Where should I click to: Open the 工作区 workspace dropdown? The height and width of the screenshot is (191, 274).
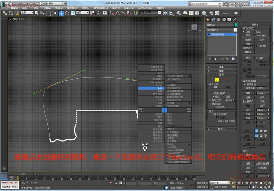52,3
